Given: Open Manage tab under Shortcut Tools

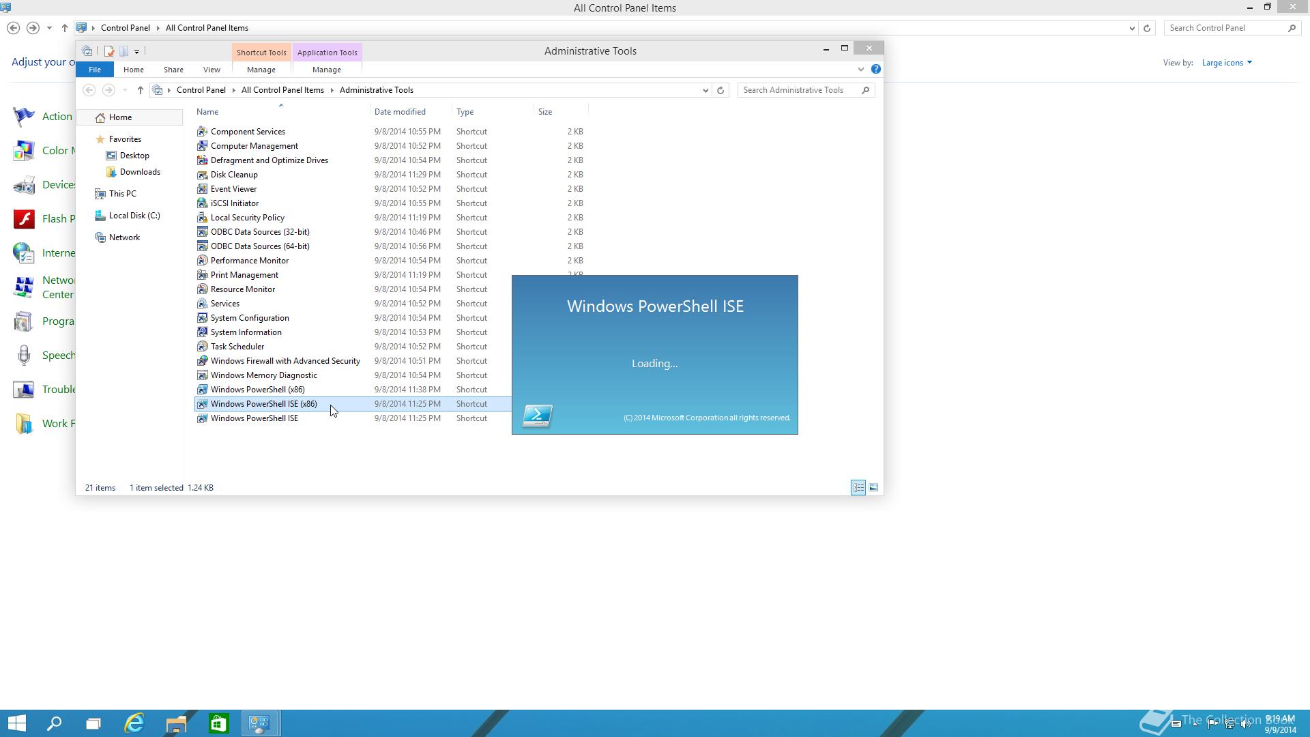Looking at the screenshot, I should pos(261,70).
